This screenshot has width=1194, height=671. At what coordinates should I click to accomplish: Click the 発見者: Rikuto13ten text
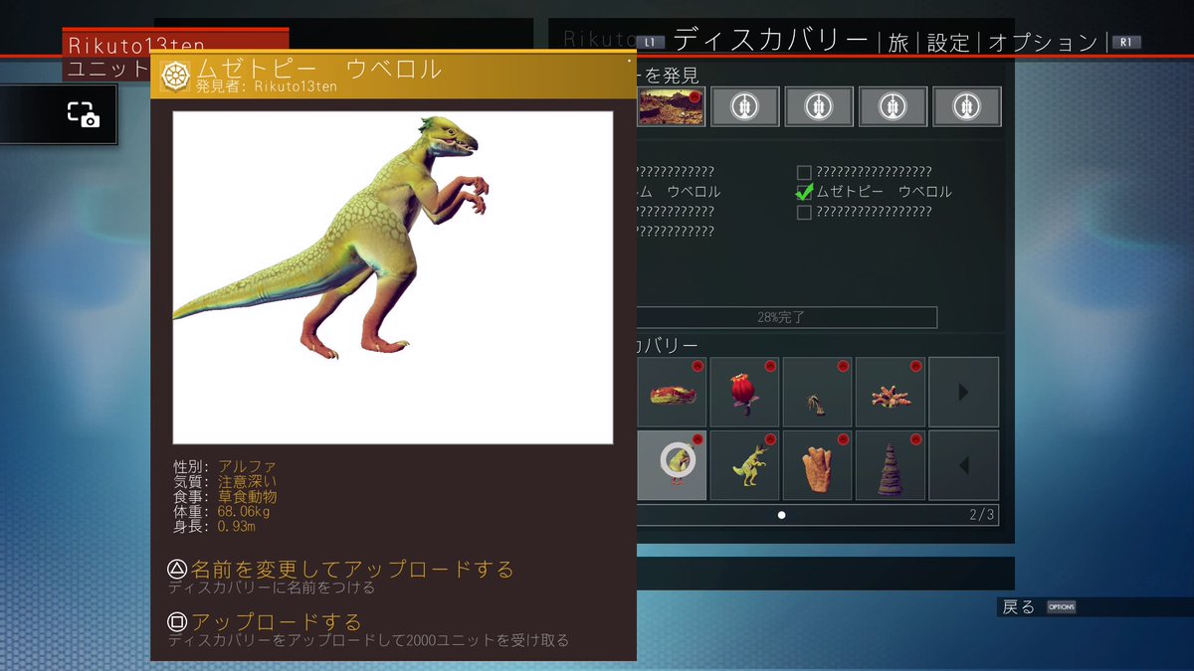click(267, 86)
